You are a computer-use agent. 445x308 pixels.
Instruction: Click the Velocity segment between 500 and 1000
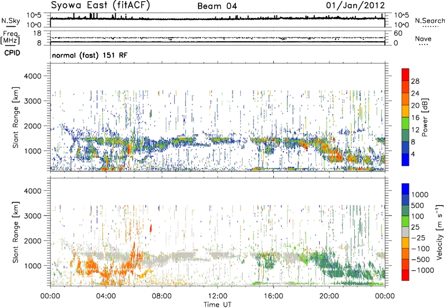pyautogui.click(x=406, y=200)
